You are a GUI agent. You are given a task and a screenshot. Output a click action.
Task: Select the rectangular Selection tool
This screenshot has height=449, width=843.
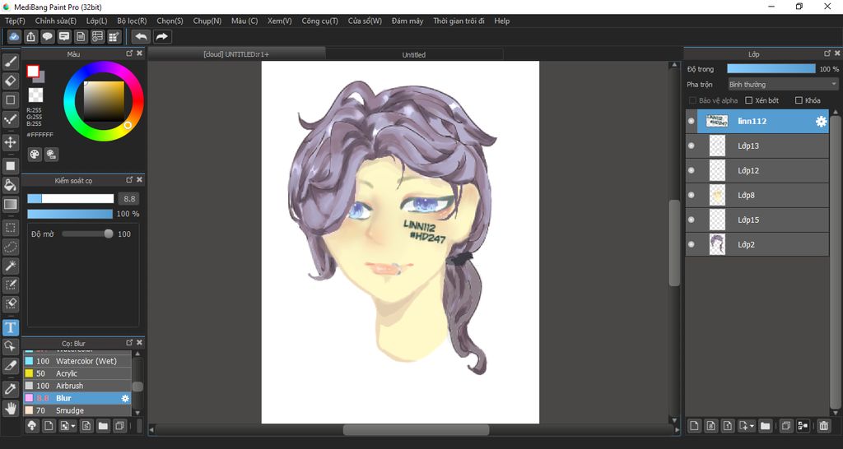[10, 227]
